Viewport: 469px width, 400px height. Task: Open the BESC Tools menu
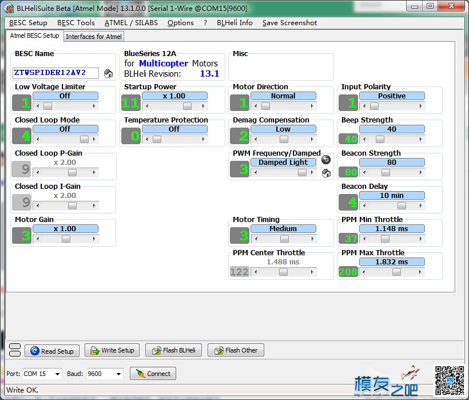point(76,23)
